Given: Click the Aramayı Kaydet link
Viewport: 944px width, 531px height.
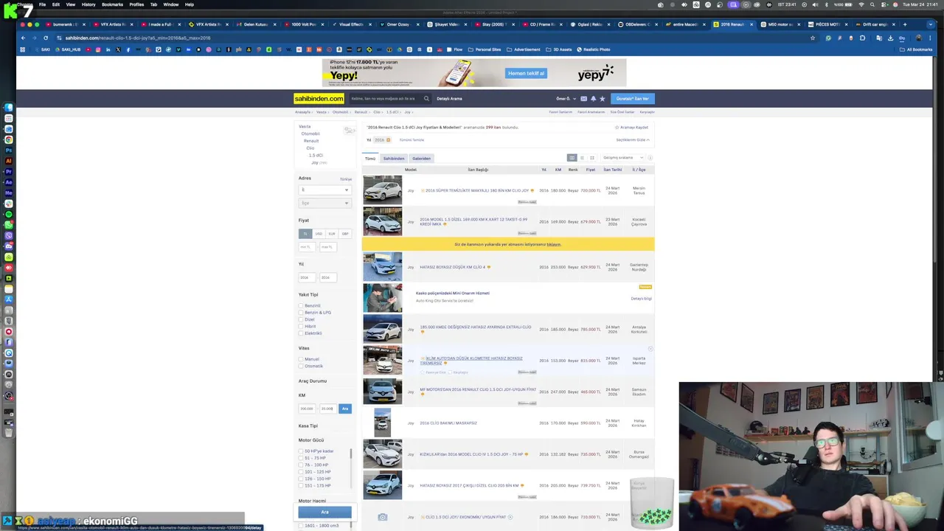Looking at the screenshot, I should (631, 127).
